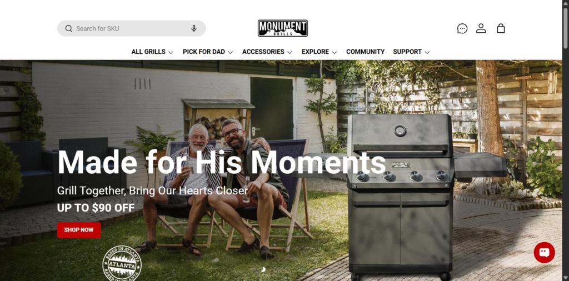Activate voice search microphone icon
The image size is (569, 281).
pos(194,29)
